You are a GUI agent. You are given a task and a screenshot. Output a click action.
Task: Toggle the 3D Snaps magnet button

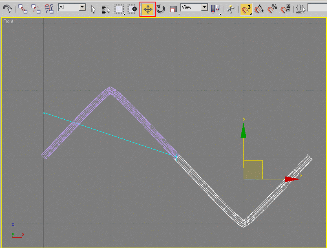[246, 9]
